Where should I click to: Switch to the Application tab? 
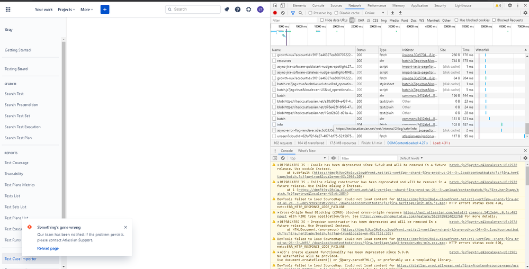click(x=419, y=5)
